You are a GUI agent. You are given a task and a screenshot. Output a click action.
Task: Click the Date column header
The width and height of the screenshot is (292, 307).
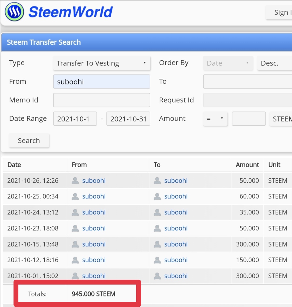[14, 165]
